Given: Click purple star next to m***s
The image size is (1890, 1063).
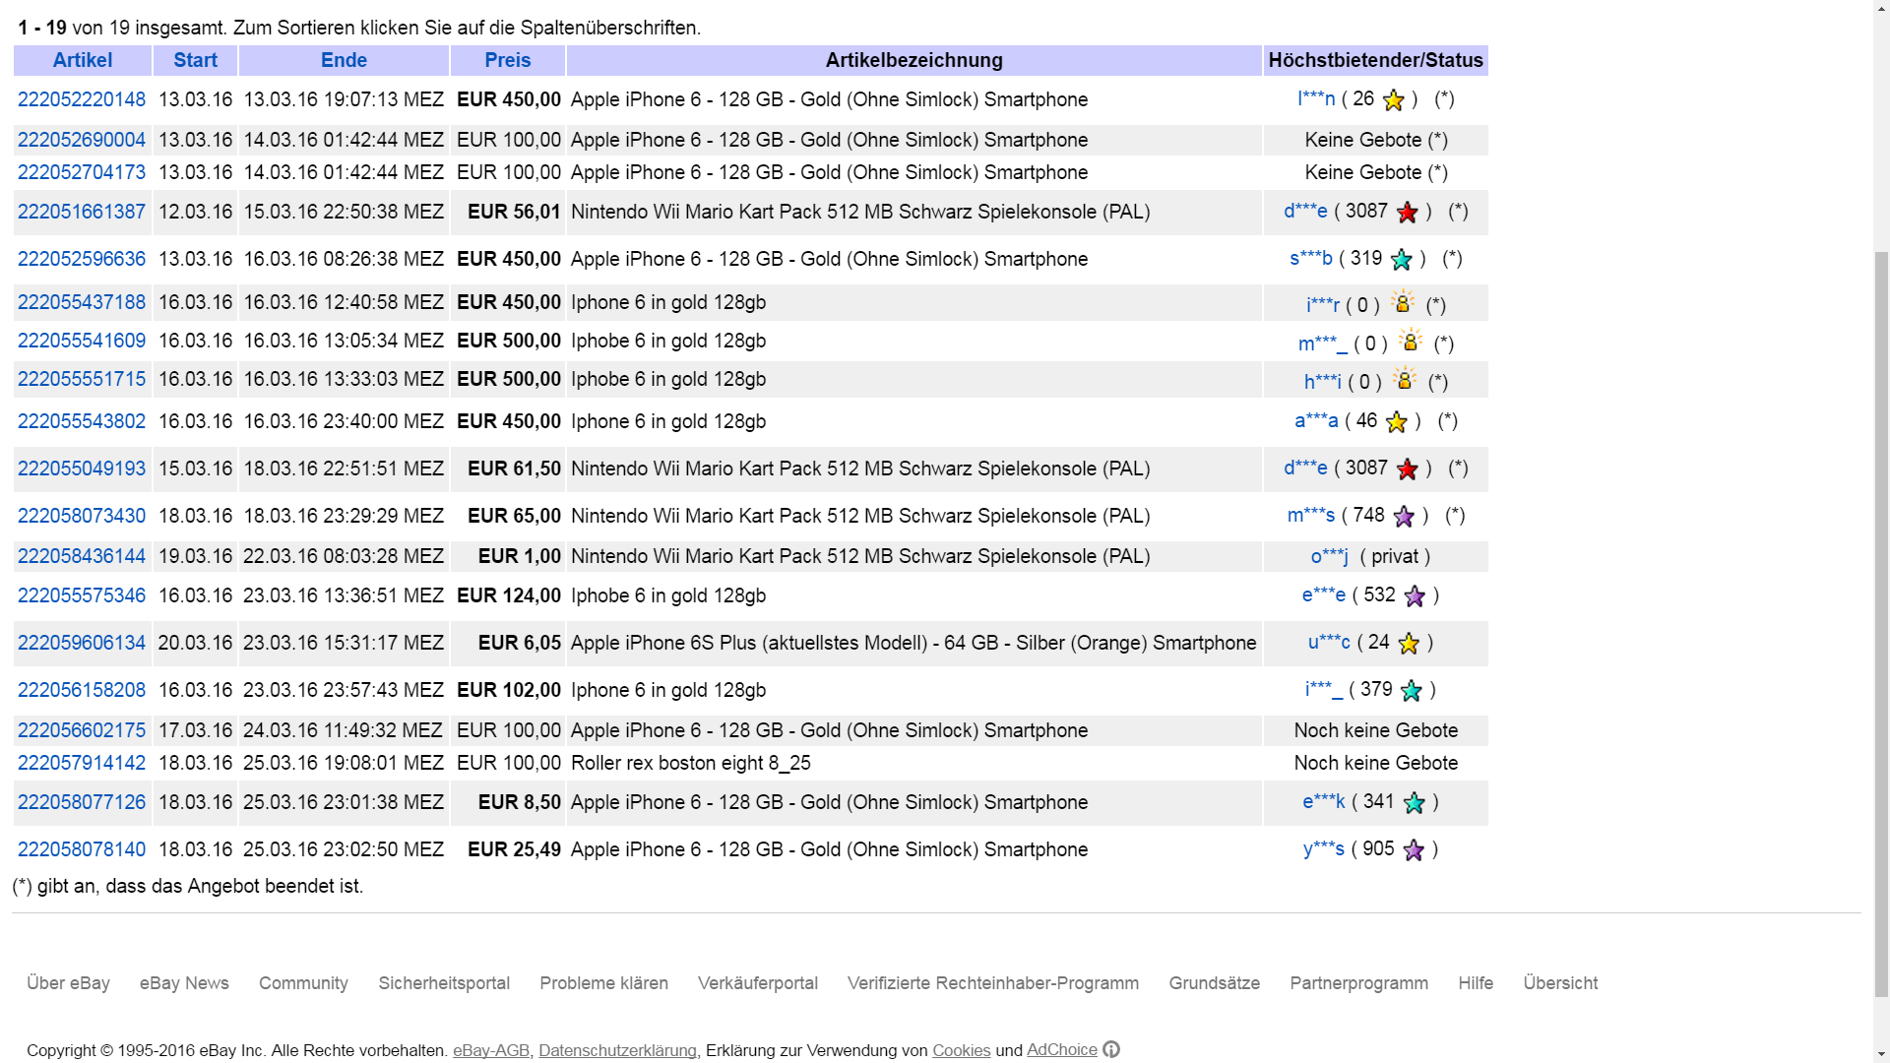Looking at the screenshot, I should tap(1404, 517).
